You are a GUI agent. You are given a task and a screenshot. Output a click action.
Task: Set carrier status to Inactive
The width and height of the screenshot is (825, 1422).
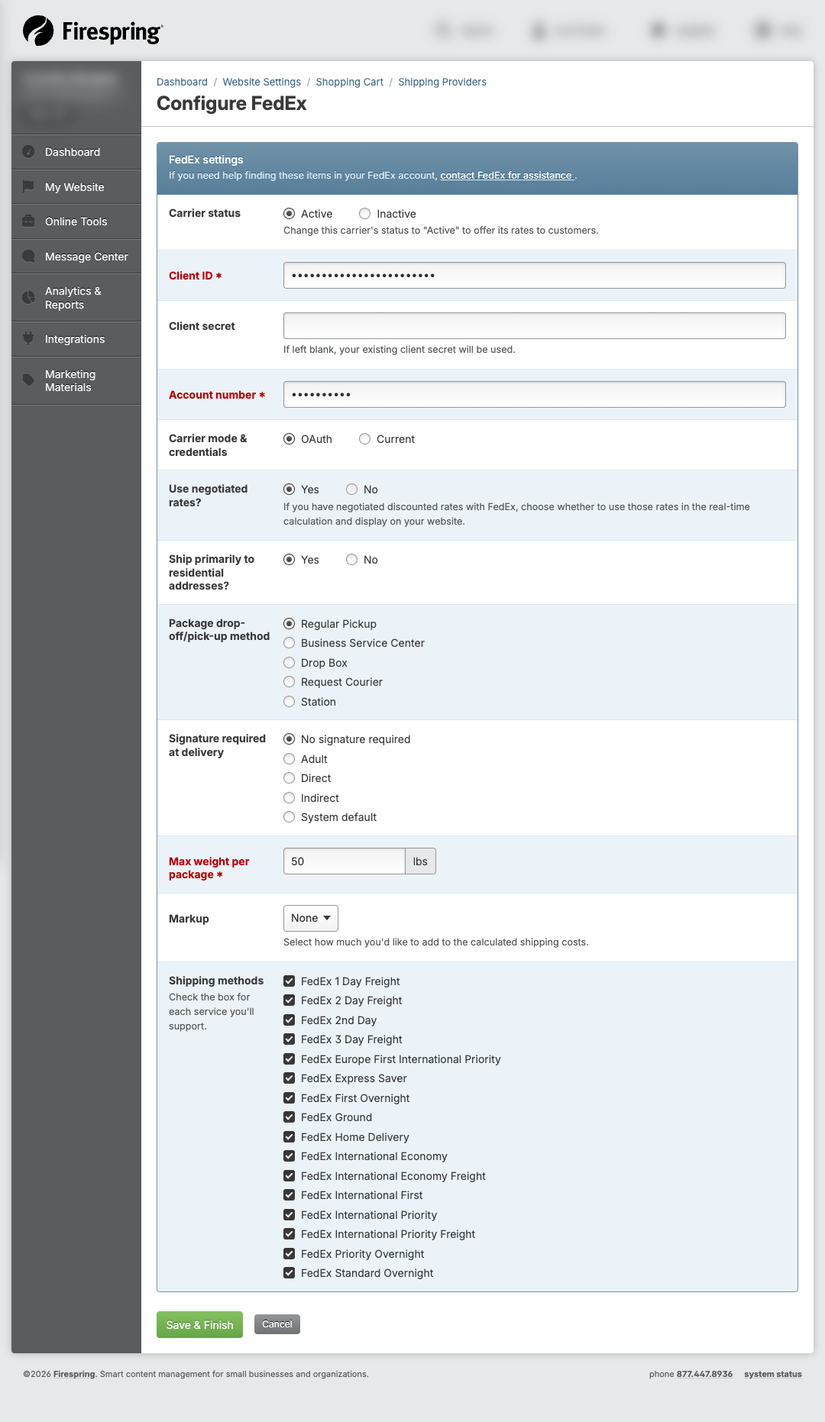click(364, 214)
